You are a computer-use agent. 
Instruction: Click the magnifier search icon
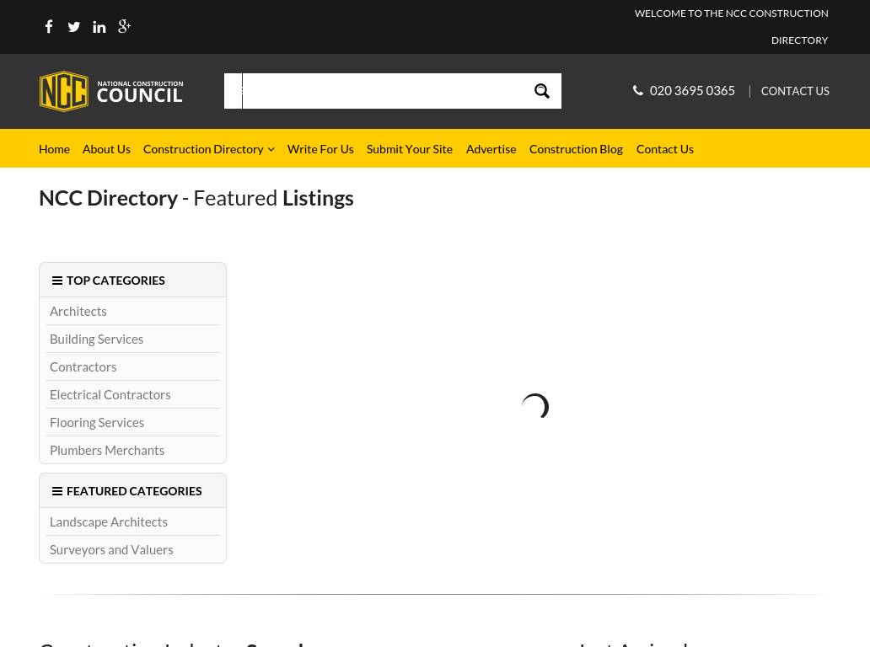pos(542,91)
